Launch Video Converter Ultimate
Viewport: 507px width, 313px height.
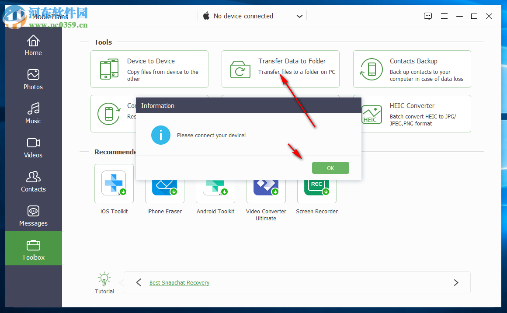[266, 188]
